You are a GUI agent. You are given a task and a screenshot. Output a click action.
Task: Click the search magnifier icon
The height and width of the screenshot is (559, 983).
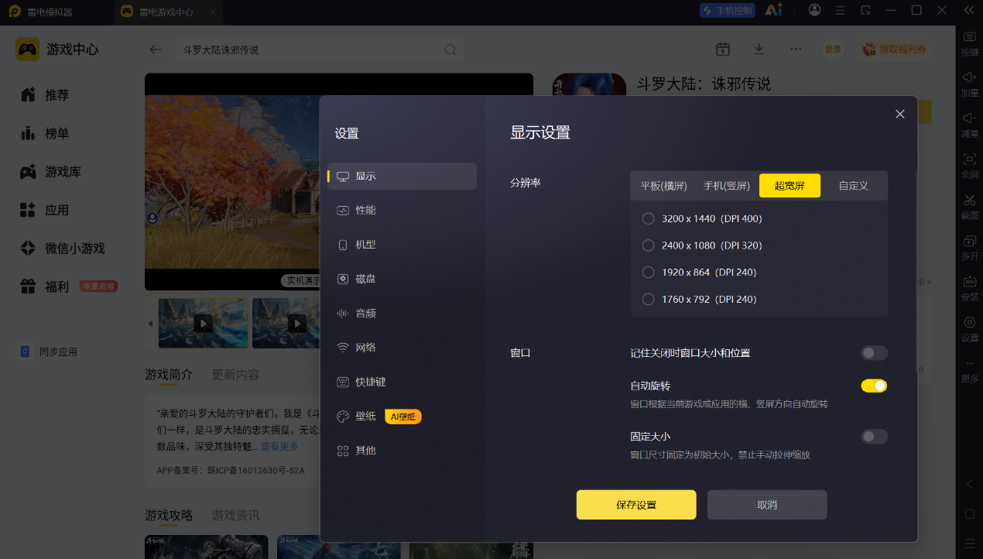[450, 50]
